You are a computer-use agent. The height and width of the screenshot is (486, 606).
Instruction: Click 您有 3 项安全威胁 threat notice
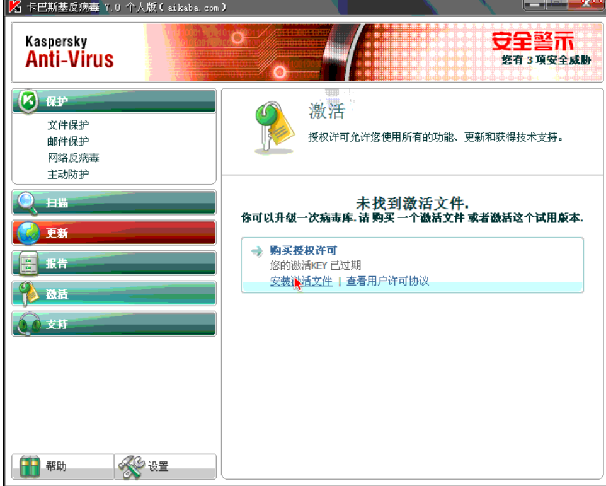[547, 60]
